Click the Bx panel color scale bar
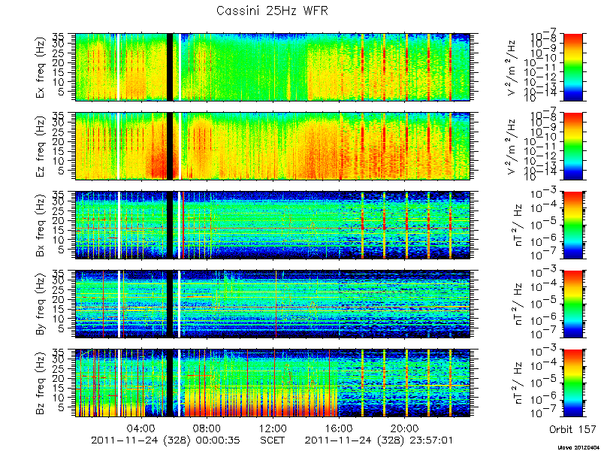This screenshot has width=601, height=451. [x=572, y=225]
